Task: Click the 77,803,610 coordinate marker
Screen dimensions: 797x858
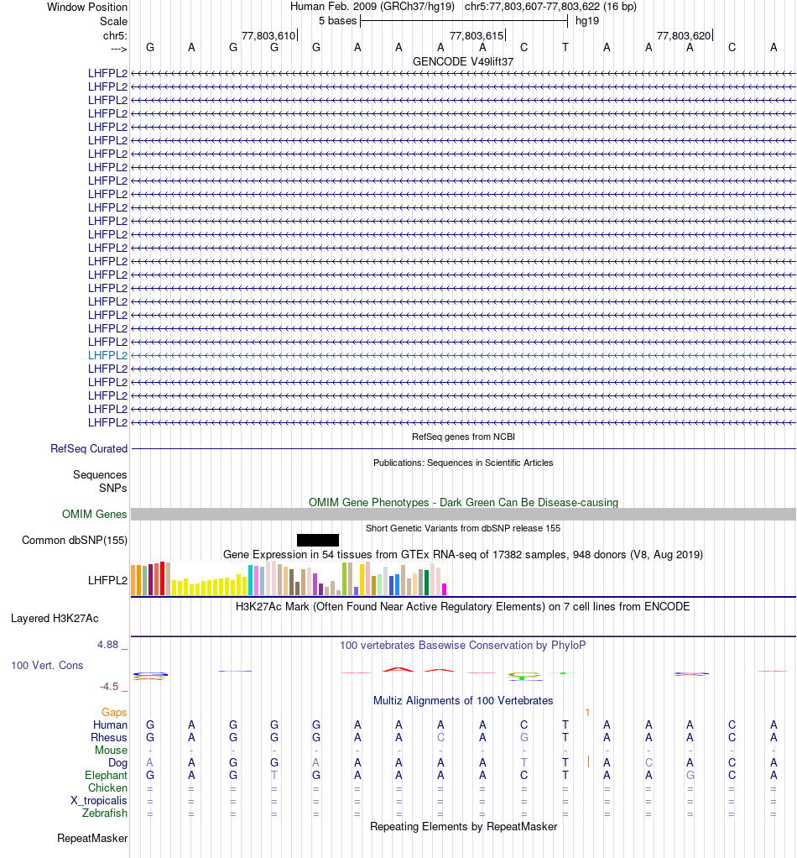Action: pyautogui.click(x=268, y=35)
